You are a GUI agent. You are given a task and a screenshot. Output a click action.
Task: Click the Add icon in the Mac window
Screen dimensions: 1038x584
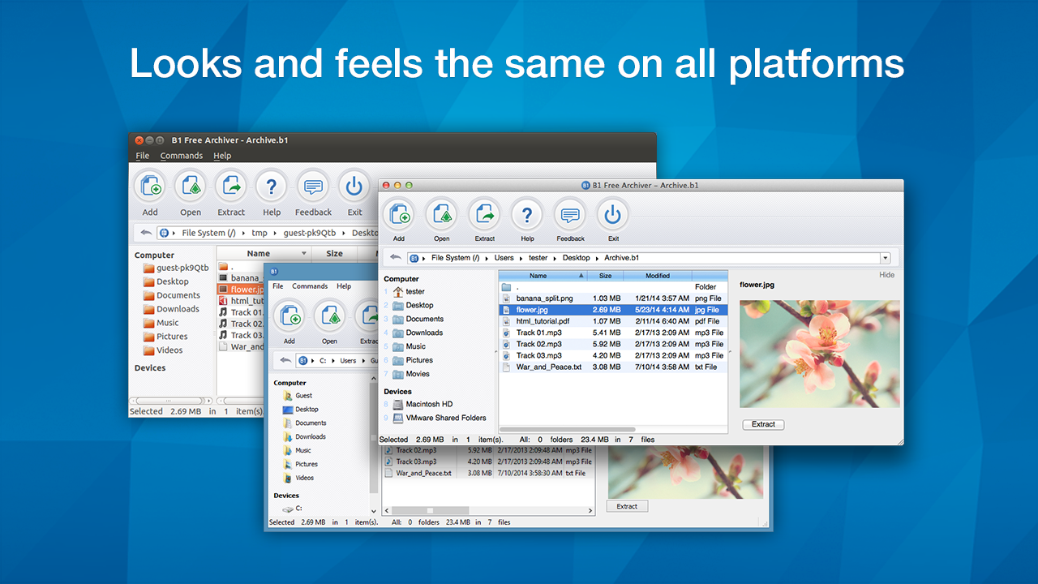(399, 215)
